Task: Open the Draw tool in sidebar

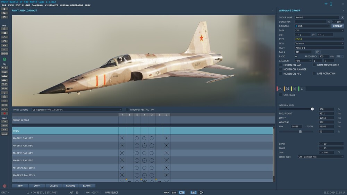Action: coord(5,126)
